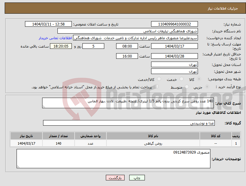This screenshot has height=186, width=246.
Task: Select the خدمت radio button
Action: pos(181,79)
